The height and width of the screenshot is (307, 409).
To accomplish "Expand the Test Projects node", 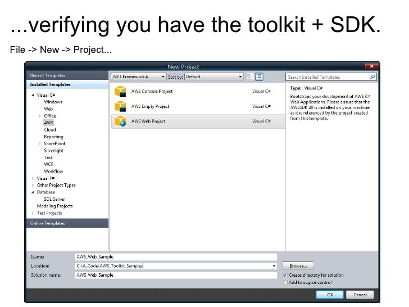I will (x=33, y=213).
